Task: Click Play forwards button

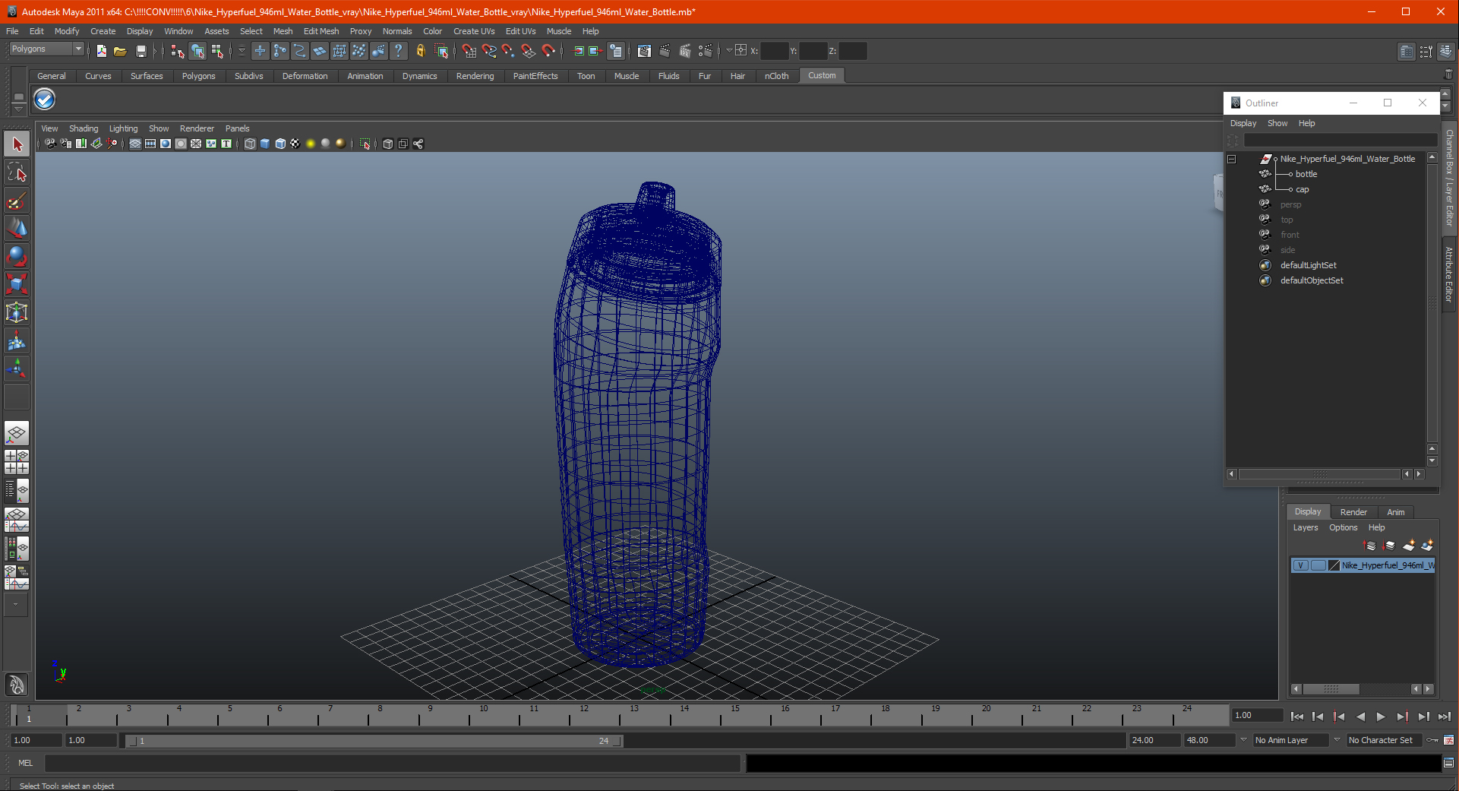Action: (1381, 717)
